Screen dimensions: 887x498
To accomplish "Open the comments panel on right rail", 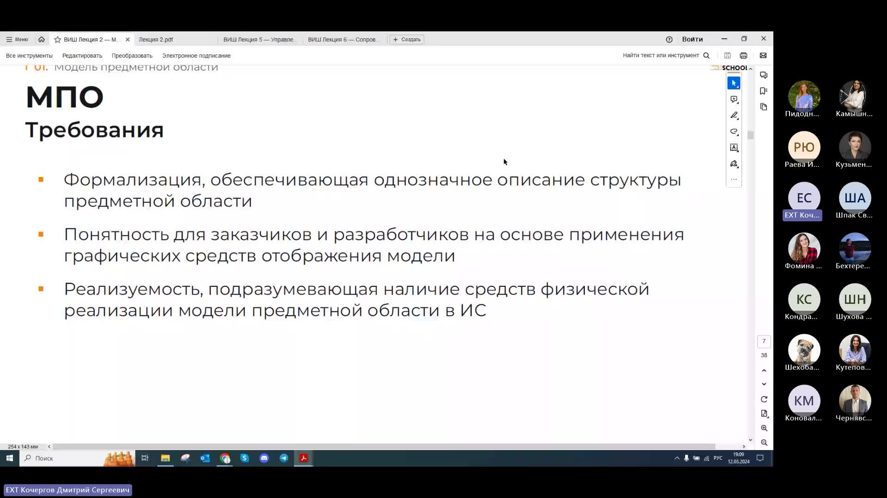I will point(764,75).
